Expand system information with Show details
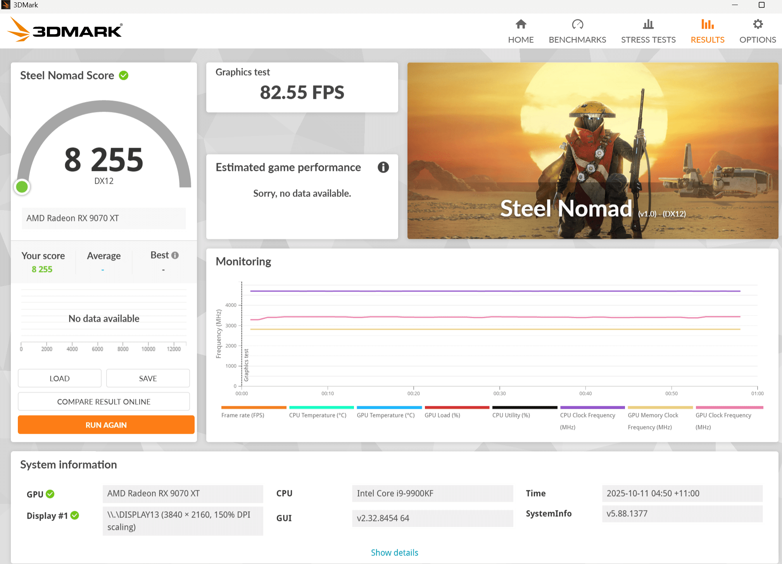 tap(394, 552)
